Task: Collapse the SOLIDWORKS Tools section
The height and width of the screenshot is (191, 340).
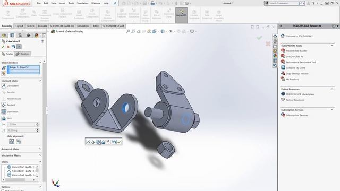Action: [331, 46]
